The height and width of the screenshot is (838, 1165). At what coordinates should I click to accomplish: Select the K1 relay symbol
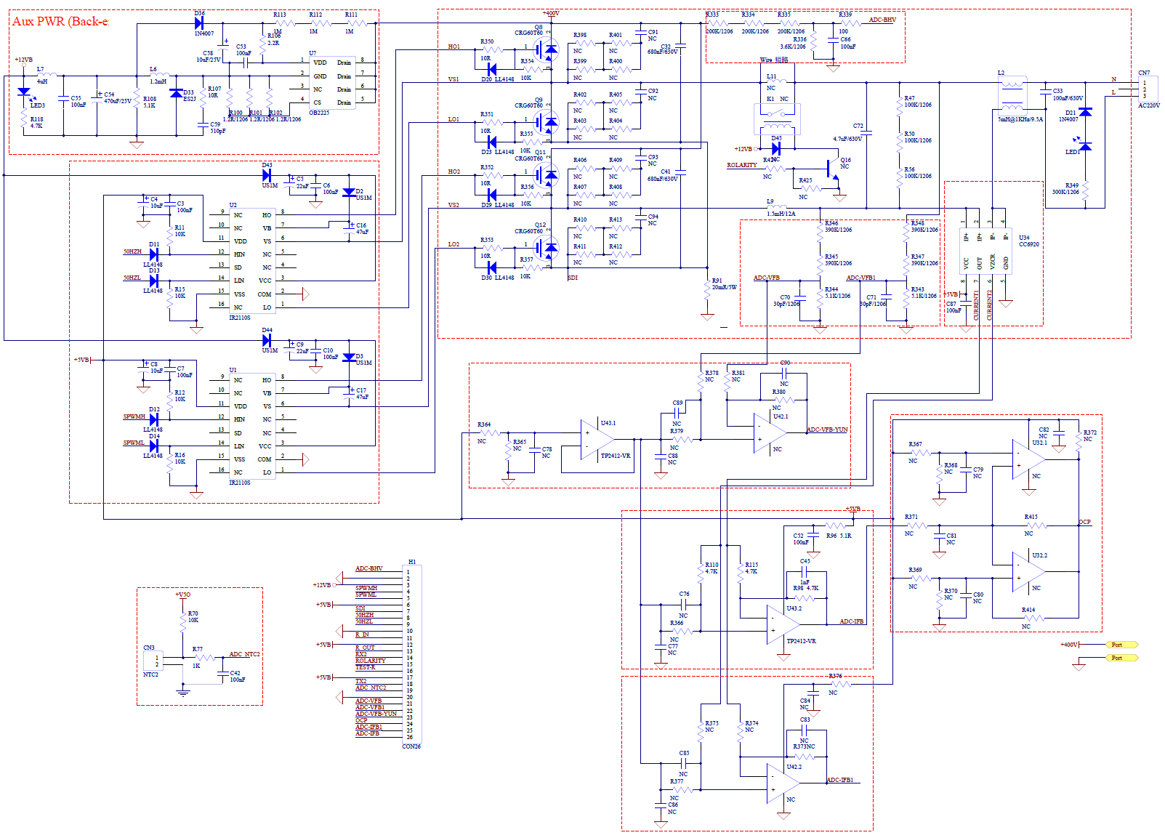pos(776,113)
